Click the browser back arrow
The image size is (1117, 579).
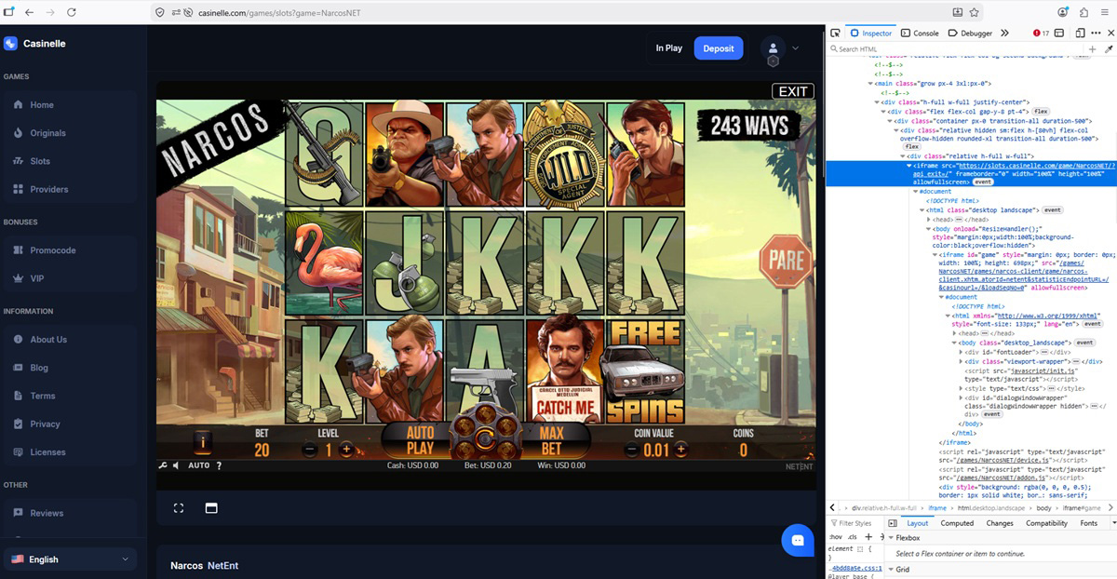(x=29, y=12)
